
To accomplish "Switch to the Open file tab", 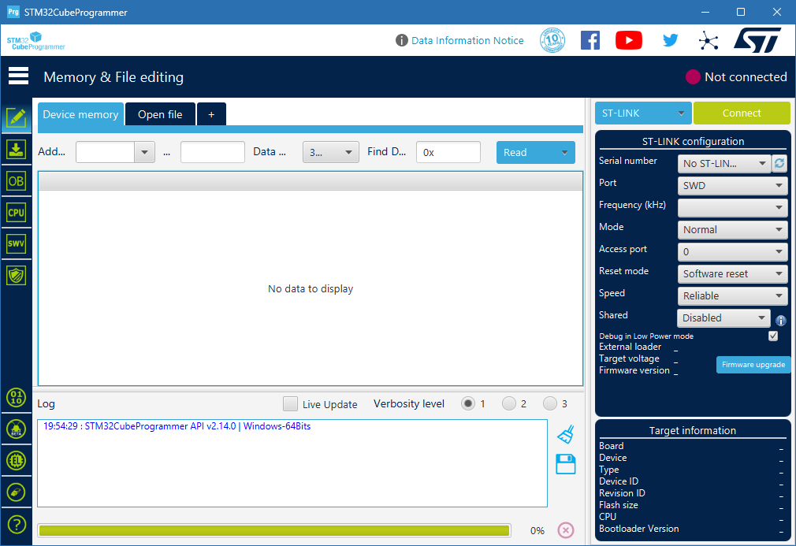I will 160,113.
